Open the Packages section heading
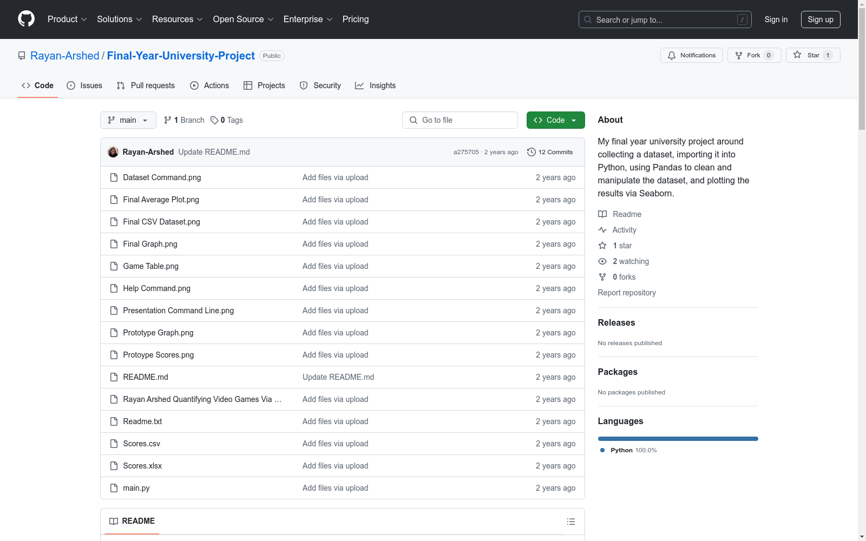866x541 pixels. coord(618,372)
